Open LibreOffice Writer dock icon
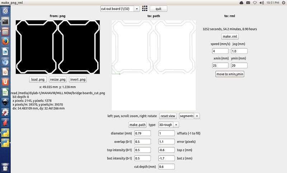Viewport: 287px width, 173px height. click(5, 52)
